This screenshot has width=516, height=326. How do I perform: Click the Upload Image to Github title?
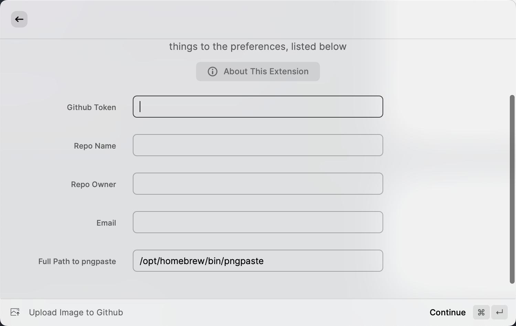pos(76,312)
